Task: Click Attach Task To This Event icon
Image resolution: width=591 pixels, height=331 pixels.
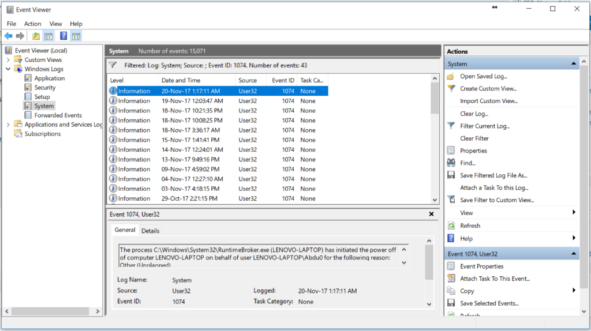Action: (x=451, y=279)
